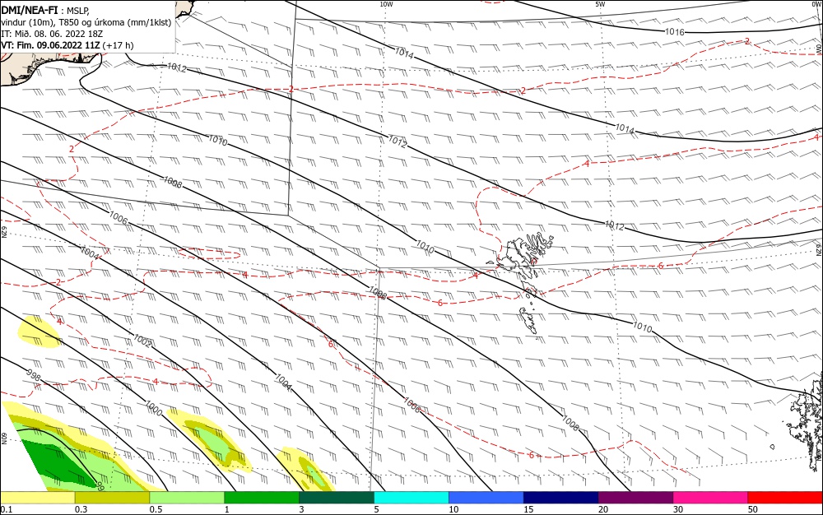Viewport: 823px width, 515px height.
Task: Click the legend value '15'
Action: coord(528,509)
